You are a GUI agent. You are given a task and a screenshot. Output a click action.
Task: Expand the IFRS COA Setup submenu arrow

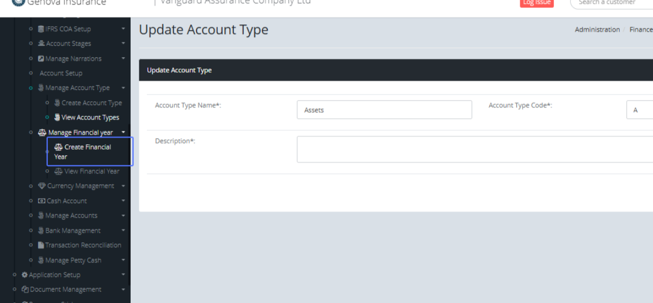pyautogui.click(x=124, y=29)
